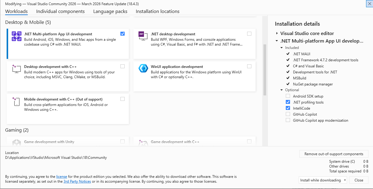Screen dimensions: 373x189
Task: Close the installer dialog with the X icon
Action: 369,4
